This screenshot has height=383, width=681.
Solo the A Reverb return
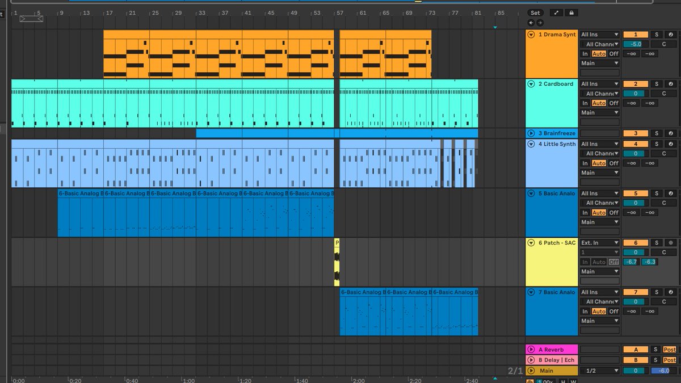point(655,350)
